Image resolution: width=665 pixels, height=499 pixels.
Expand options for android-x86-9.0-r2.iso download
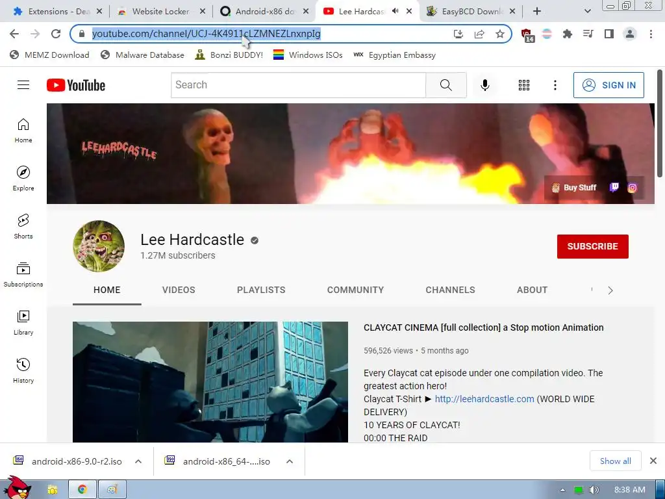click(138, 461)
